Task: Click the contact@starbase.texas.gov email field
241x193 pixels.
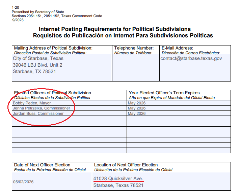Action: coord(195,67)
